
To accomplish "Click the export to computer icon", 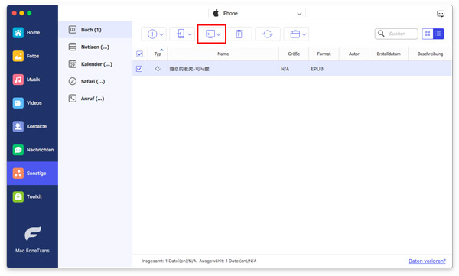I will point(210,34).
